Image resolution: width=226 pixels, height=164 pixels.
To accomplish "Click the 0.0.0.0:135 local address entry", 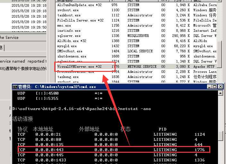I will pyautogui.click(x=49, y=144).
